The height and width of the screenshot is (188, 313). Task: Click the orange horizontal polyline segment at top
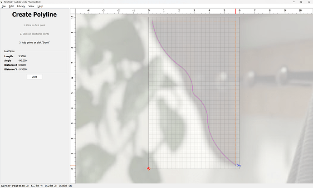[x=195, y=21]
